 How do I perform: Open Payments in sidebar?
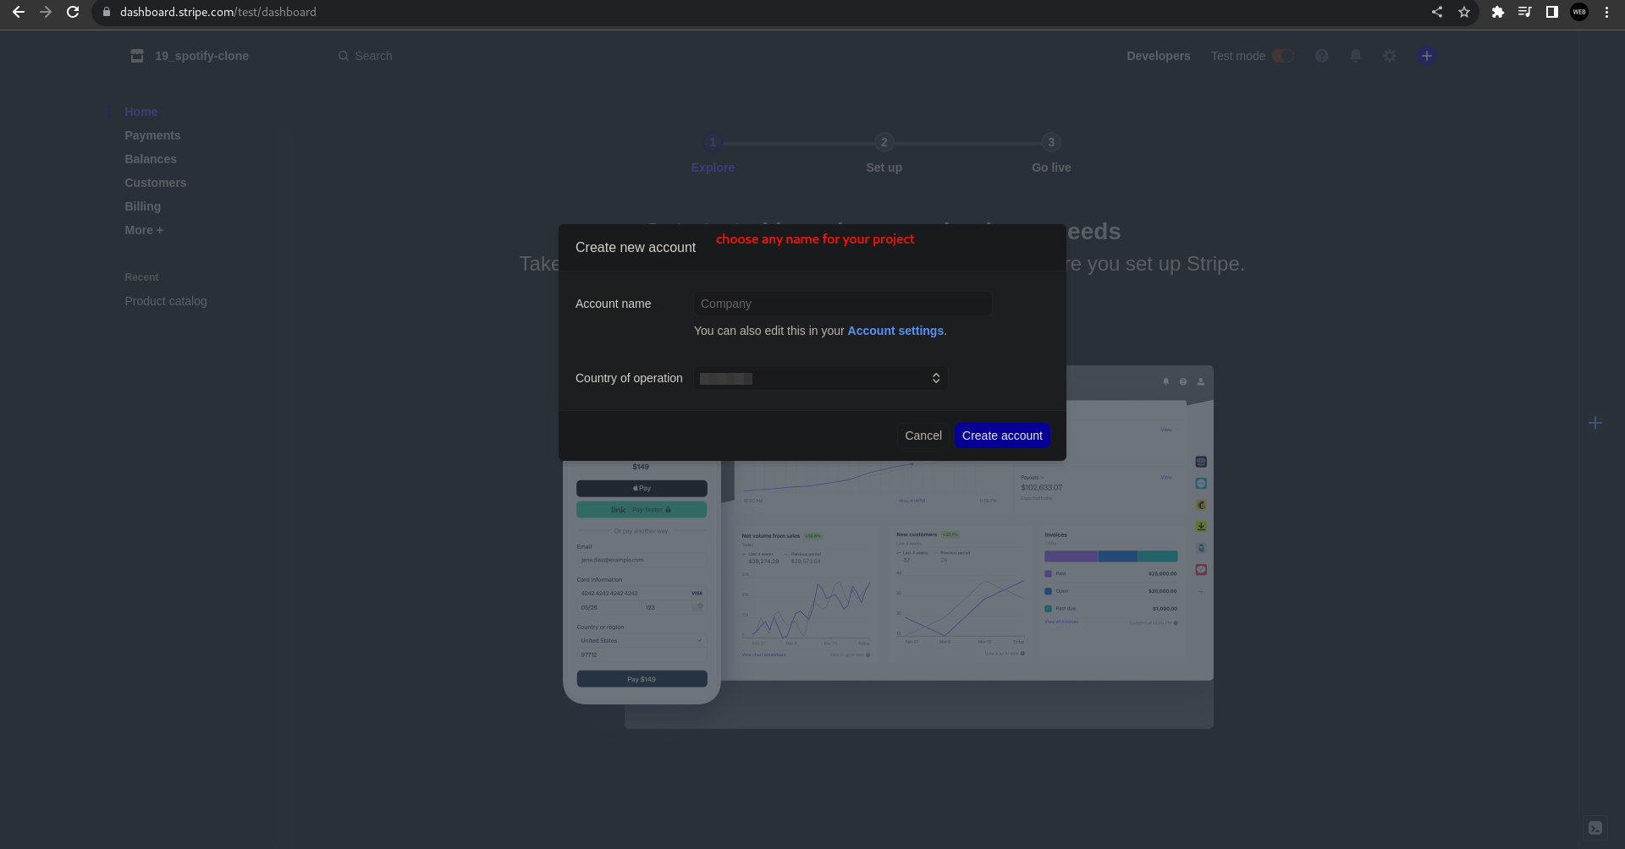click(152, 135)
